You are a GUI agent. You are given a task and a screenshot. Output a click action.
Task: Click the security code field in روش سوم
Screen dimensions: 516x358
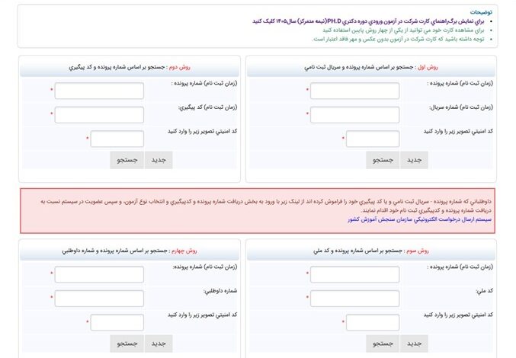[373, 322]
